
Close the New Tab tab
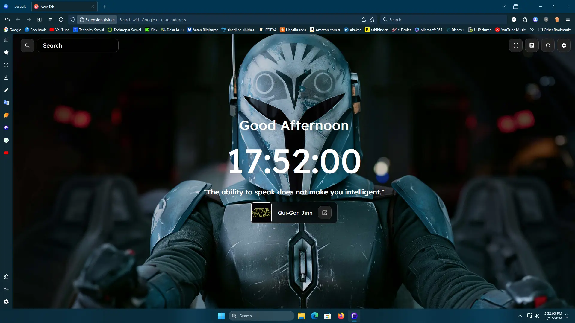pyautogui.click(x=93, y=7)
